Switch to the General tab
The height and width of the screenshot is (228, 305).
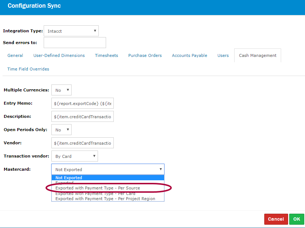tap(15, 55)
